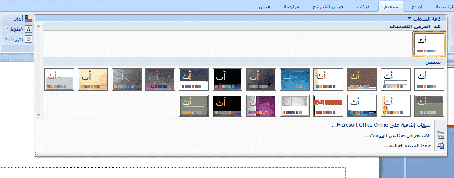454x178 pixels.
Task: Apply the black theme with orange letters
Action: click(x=227, y=105)
